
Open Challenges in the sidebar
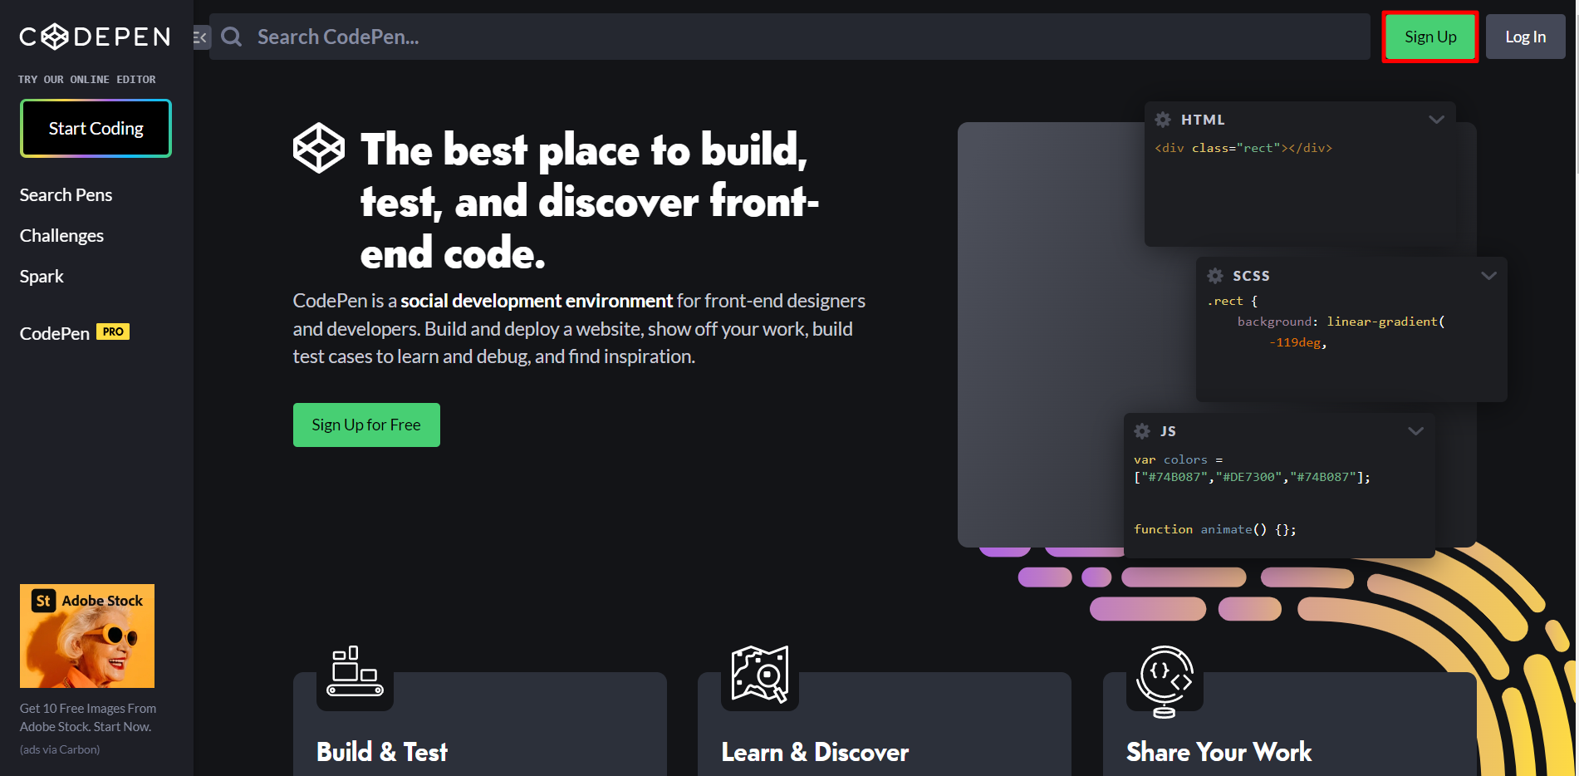point(61,236)
